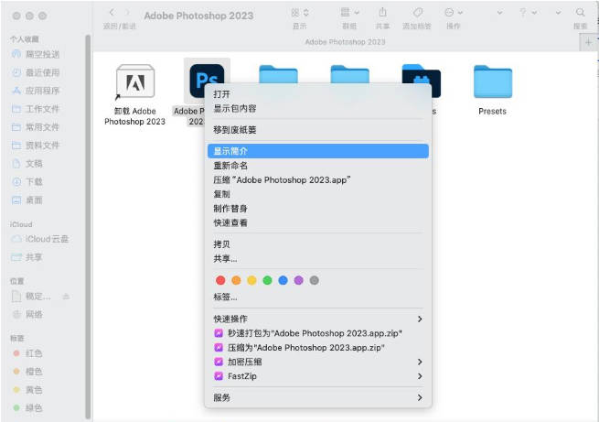Choose 快速查看 from the context menu
This screenshot has width=599, height=422.
click(318, 222)
